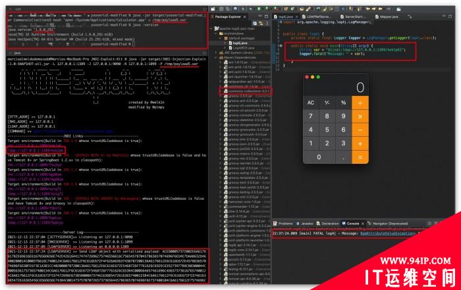Click the AC key on the Calculator

point(311,103)
